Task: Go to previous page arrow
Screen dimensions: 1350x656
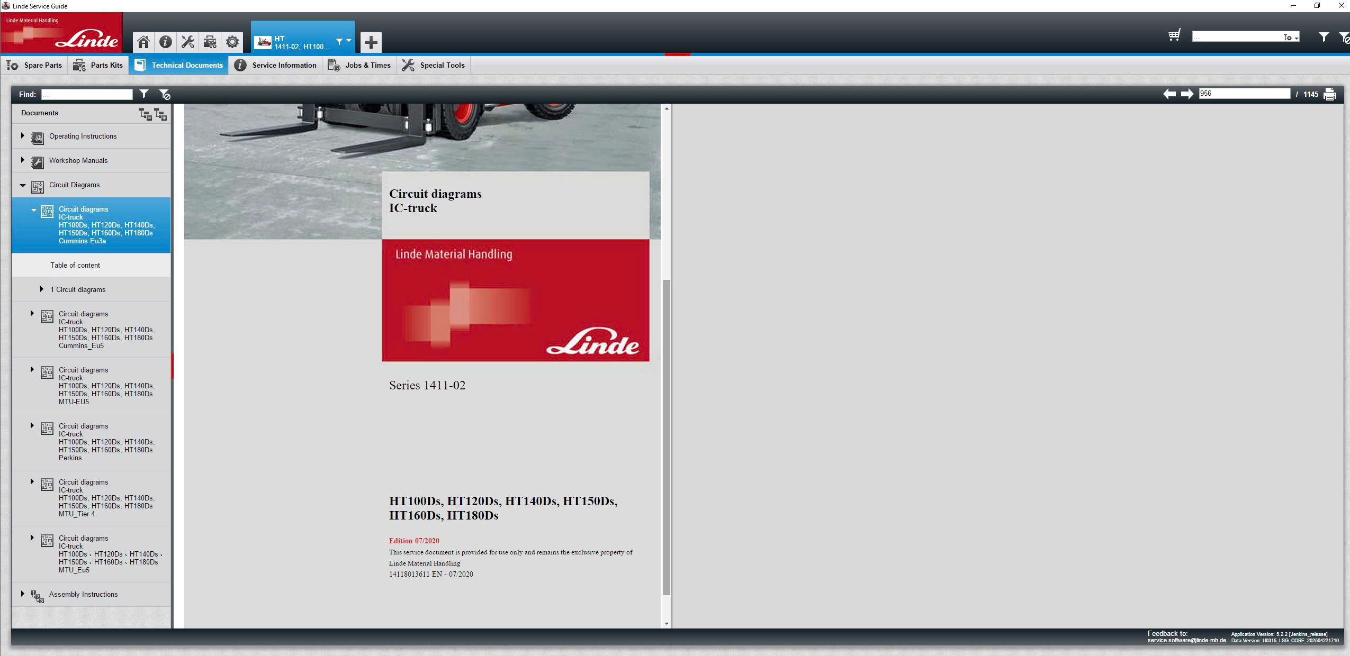Action: 1169,94
